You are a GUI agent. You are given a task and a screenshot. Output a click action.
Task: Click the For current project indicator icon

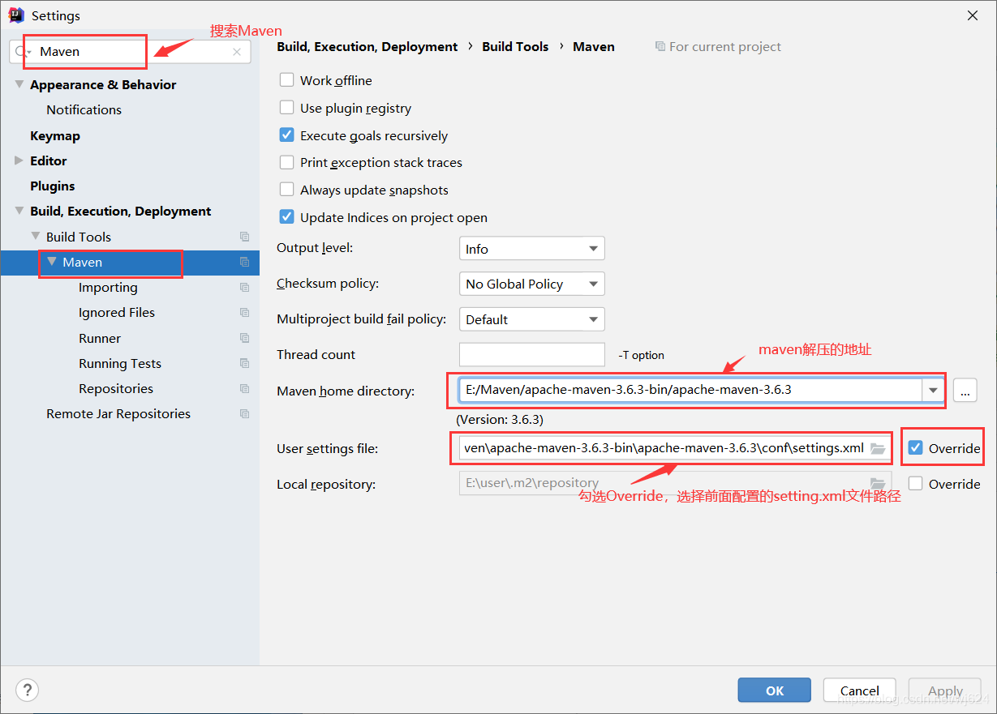point(660,47)
